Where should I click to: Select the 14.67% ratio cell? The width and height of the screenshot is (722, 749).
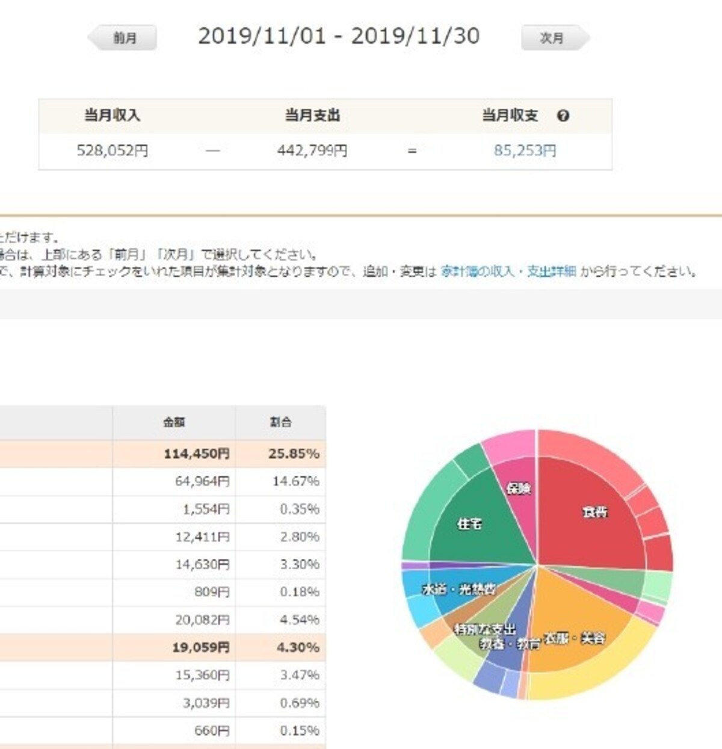coord(280,481)
